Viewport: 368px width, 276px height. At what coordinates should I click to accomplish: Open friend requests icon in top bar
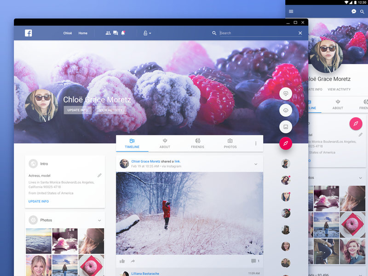click(108, 33)
